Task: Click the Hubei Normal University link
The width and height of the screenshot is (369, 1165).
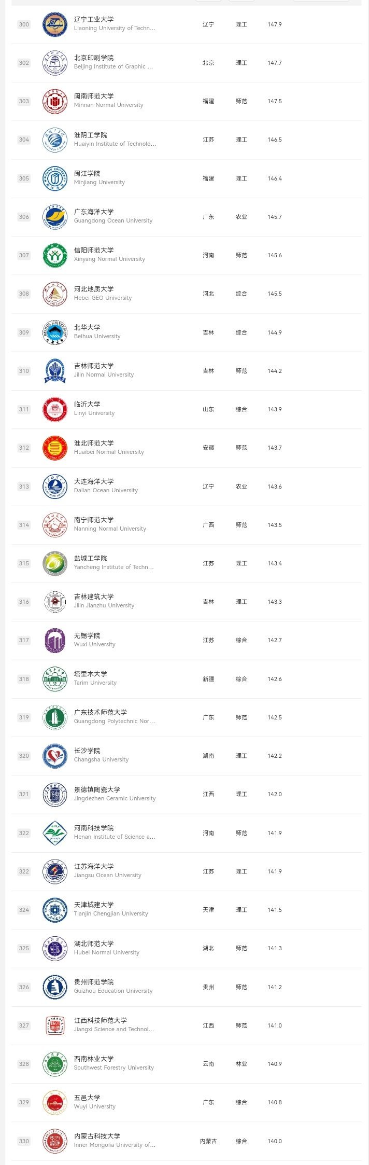Action: point(106,952)
